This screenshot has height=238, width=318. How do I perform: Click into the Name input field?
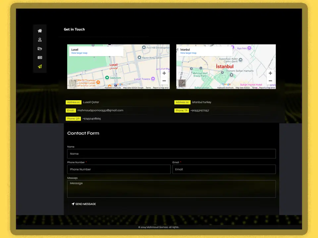[171, 154]
